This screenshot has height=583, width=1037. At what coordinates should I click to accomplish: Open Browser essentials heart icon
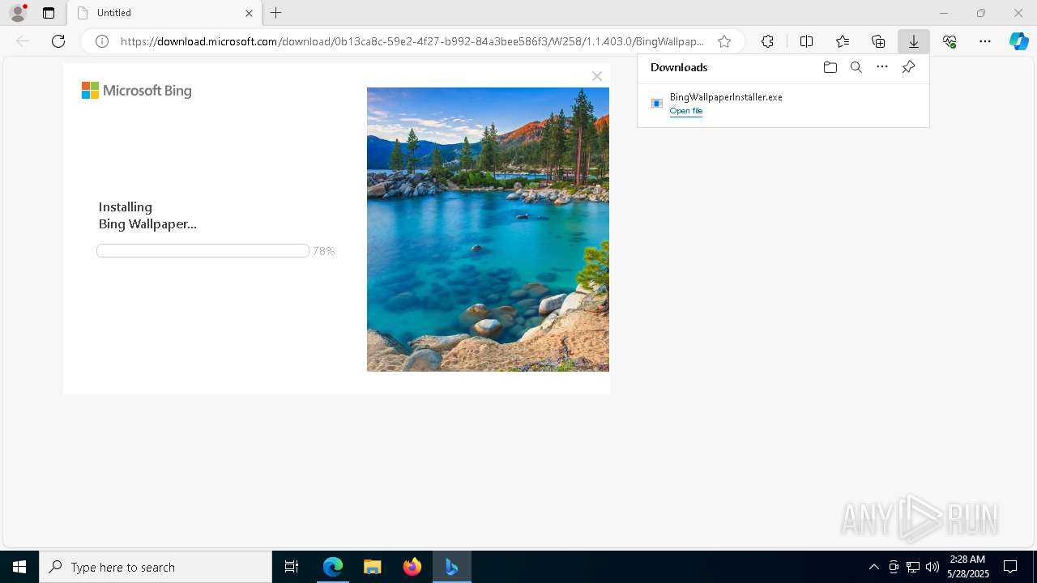[x=950, y=41]
